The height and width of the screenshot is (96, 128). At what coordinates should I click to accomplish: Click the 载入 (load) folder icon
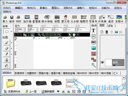click(x=5, y=17)
